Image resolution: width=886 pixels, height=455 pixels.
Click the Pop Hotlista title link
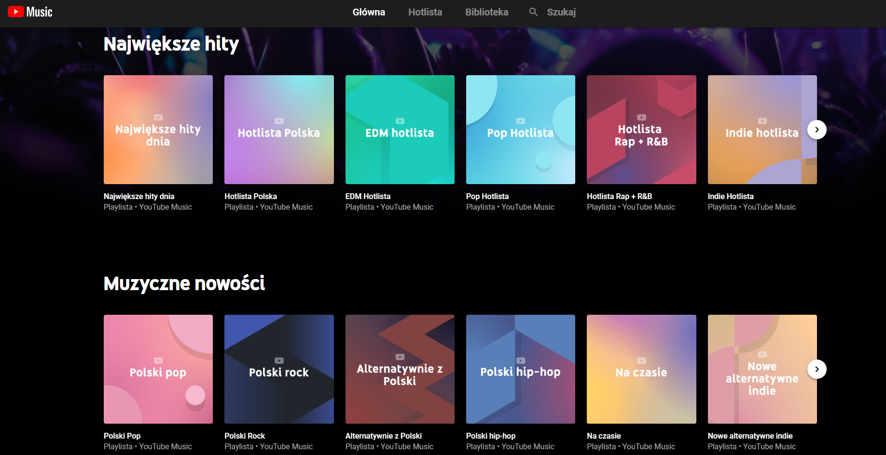(487, 196)
